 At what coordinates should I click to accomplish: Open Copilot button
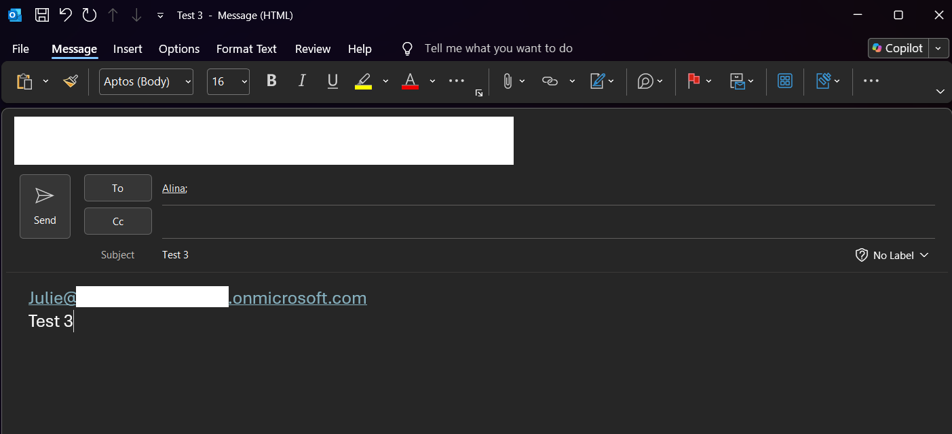pyautogui.click(x=898, y=48)
